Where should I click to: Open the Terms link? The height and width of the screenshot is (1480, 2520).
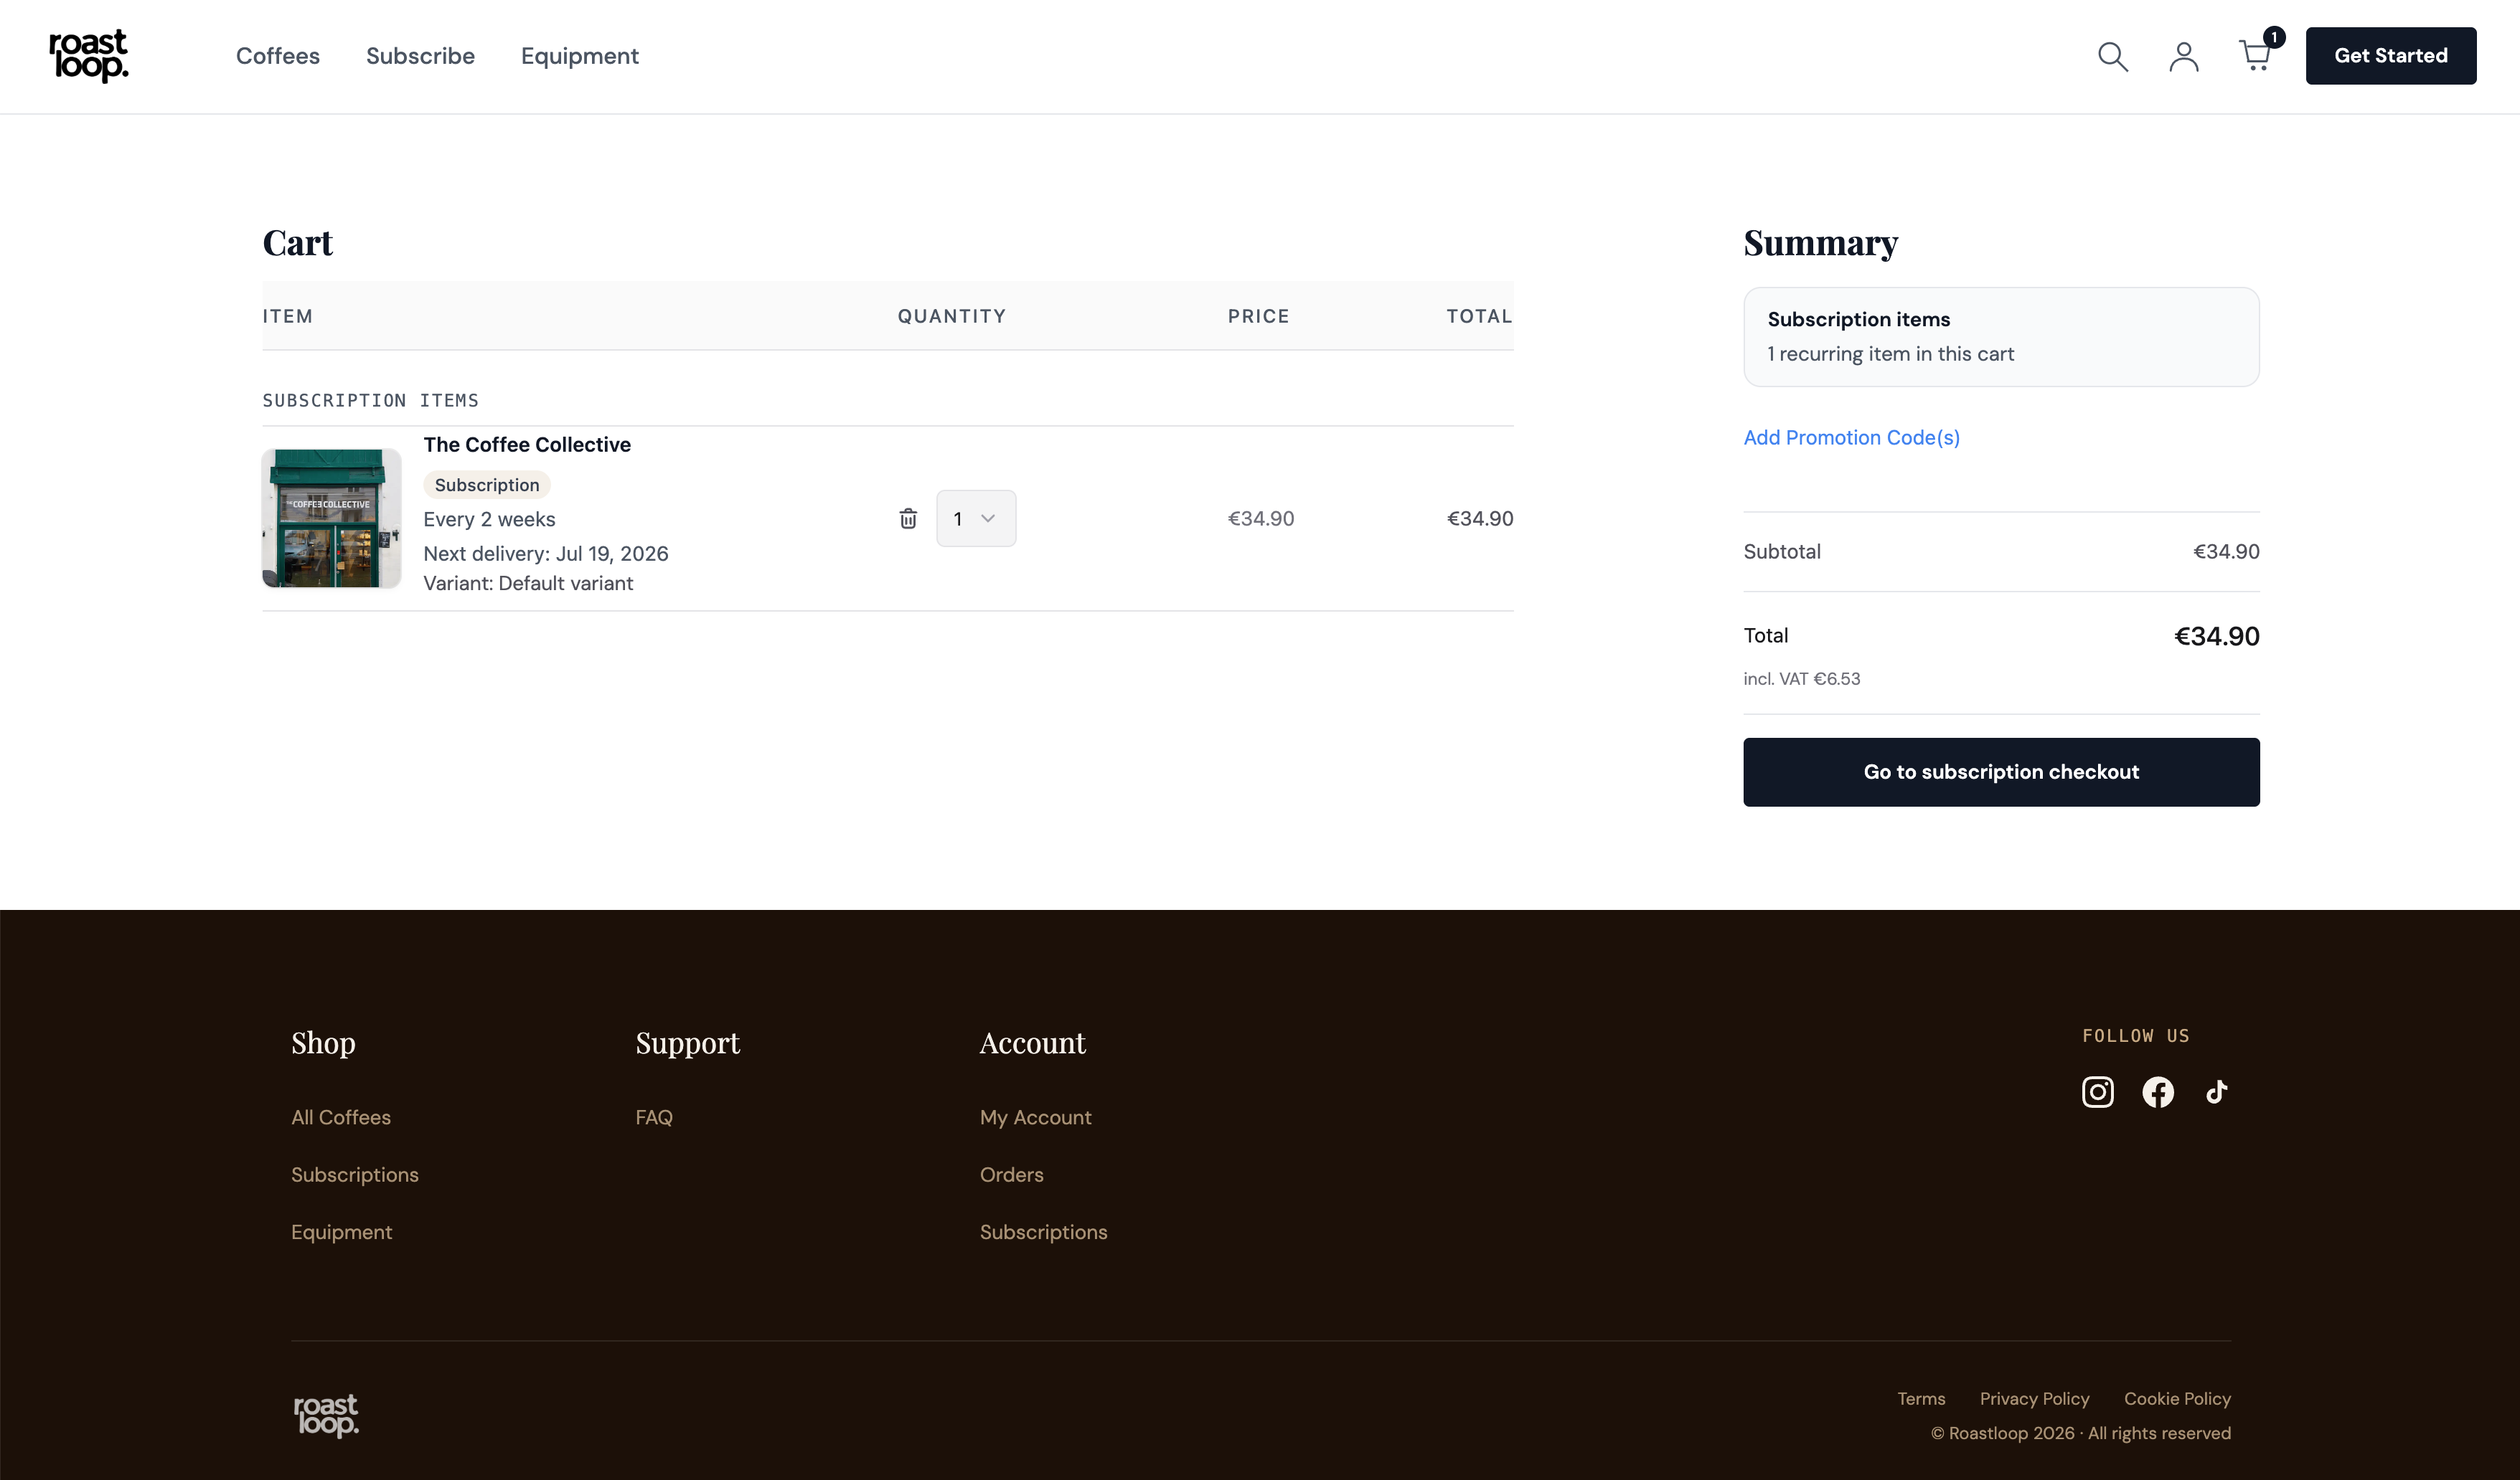pos(1922,1399)
